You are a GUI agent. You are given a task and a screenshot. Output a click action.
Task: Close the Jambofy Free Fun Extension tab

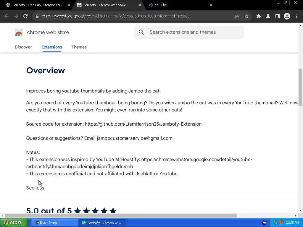coord(69,5)
